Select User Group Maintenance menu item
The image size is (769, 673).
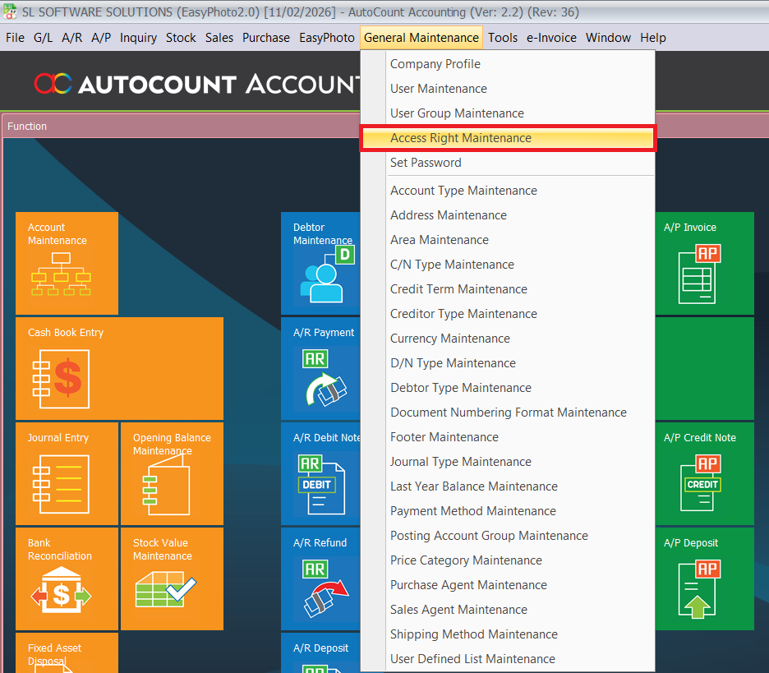click(x=457, y=113)
